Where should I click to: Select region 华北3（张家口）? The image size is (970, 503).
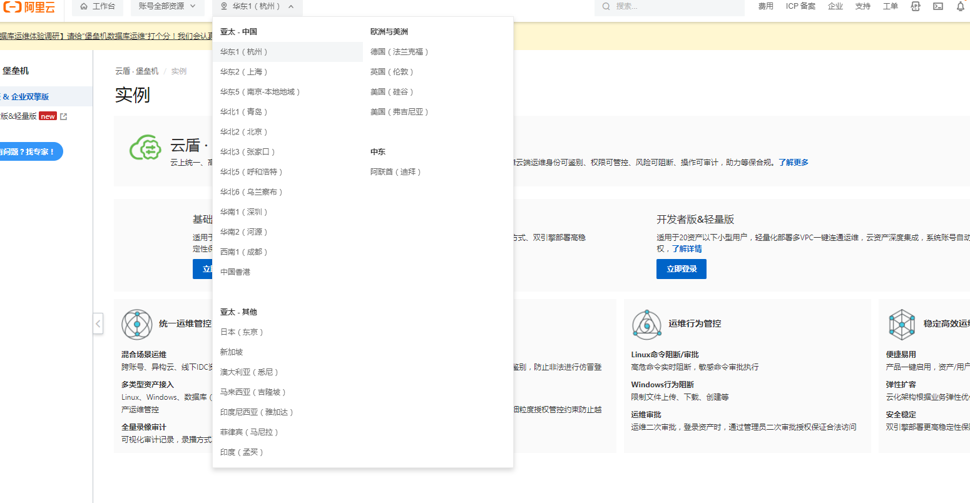pos(288,152)
